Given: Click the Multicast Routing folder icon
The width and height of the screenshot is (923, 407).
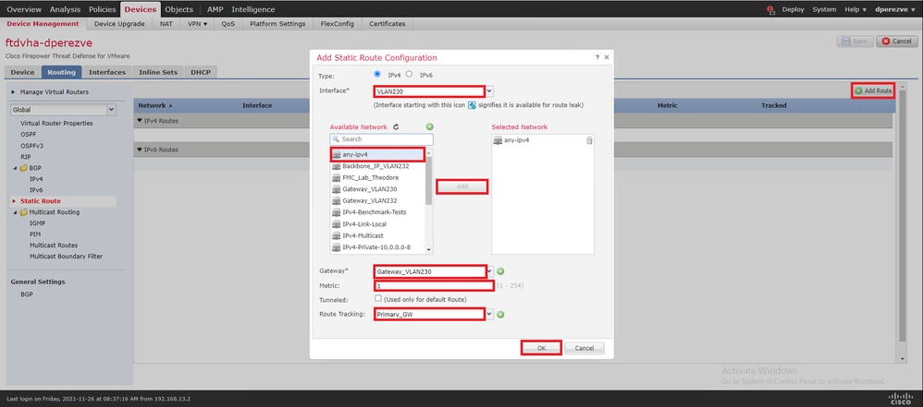Looking at the screenshot, I should (x=23, y=212).
